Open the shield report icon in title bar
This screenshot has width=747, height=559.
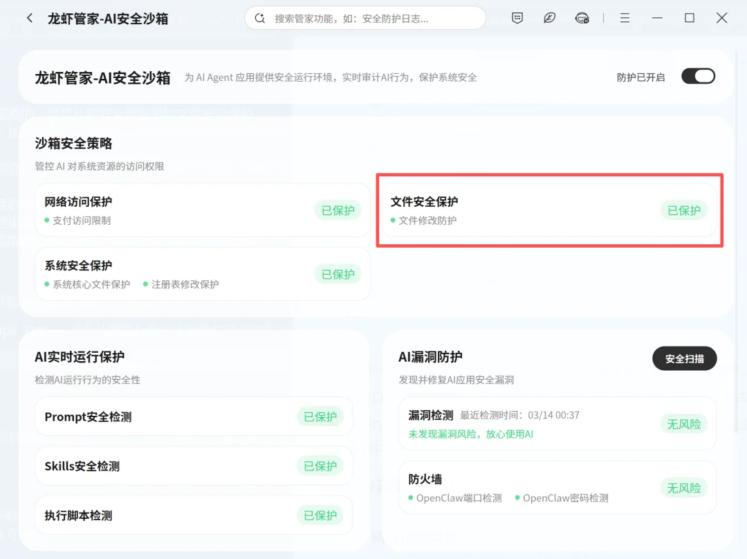[x=517, y=18]
